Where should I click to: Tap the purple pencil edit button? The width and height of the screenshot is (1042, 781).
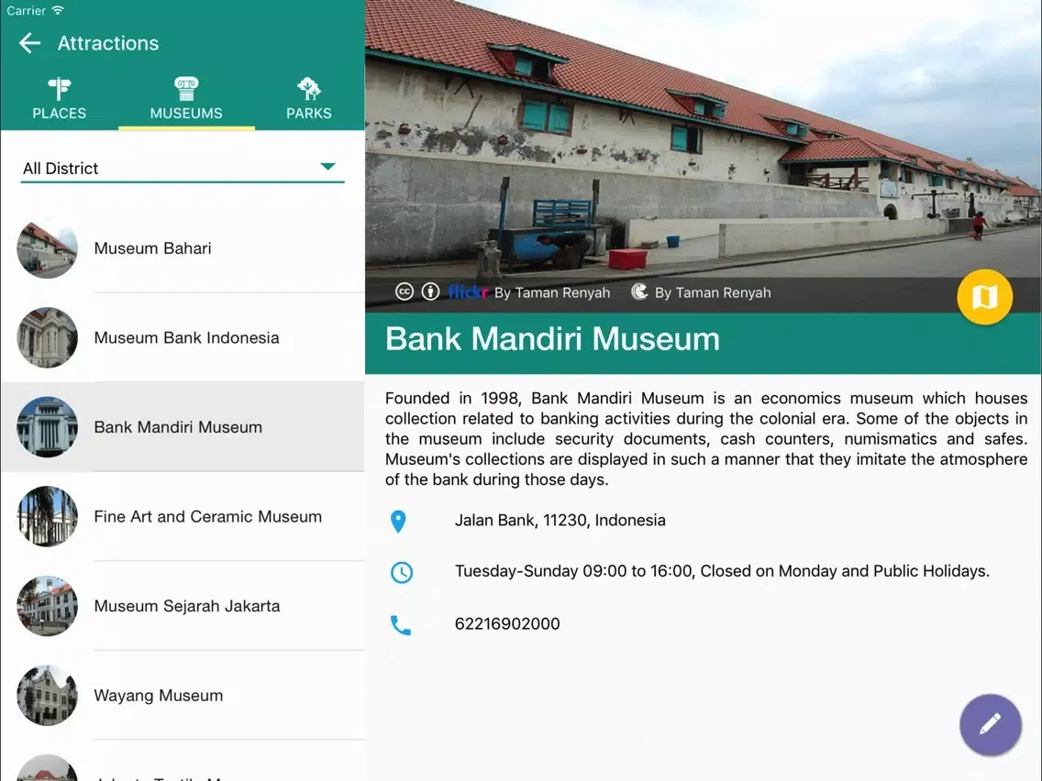pos(990,724)
